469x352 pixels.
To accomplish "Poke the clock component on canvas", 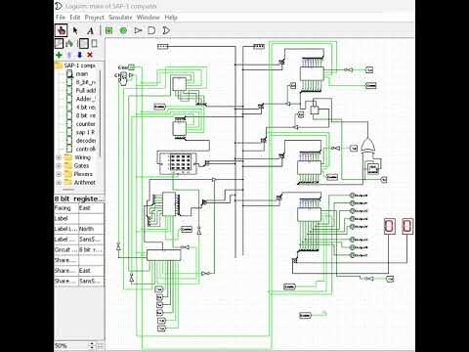I will (123, 75).
